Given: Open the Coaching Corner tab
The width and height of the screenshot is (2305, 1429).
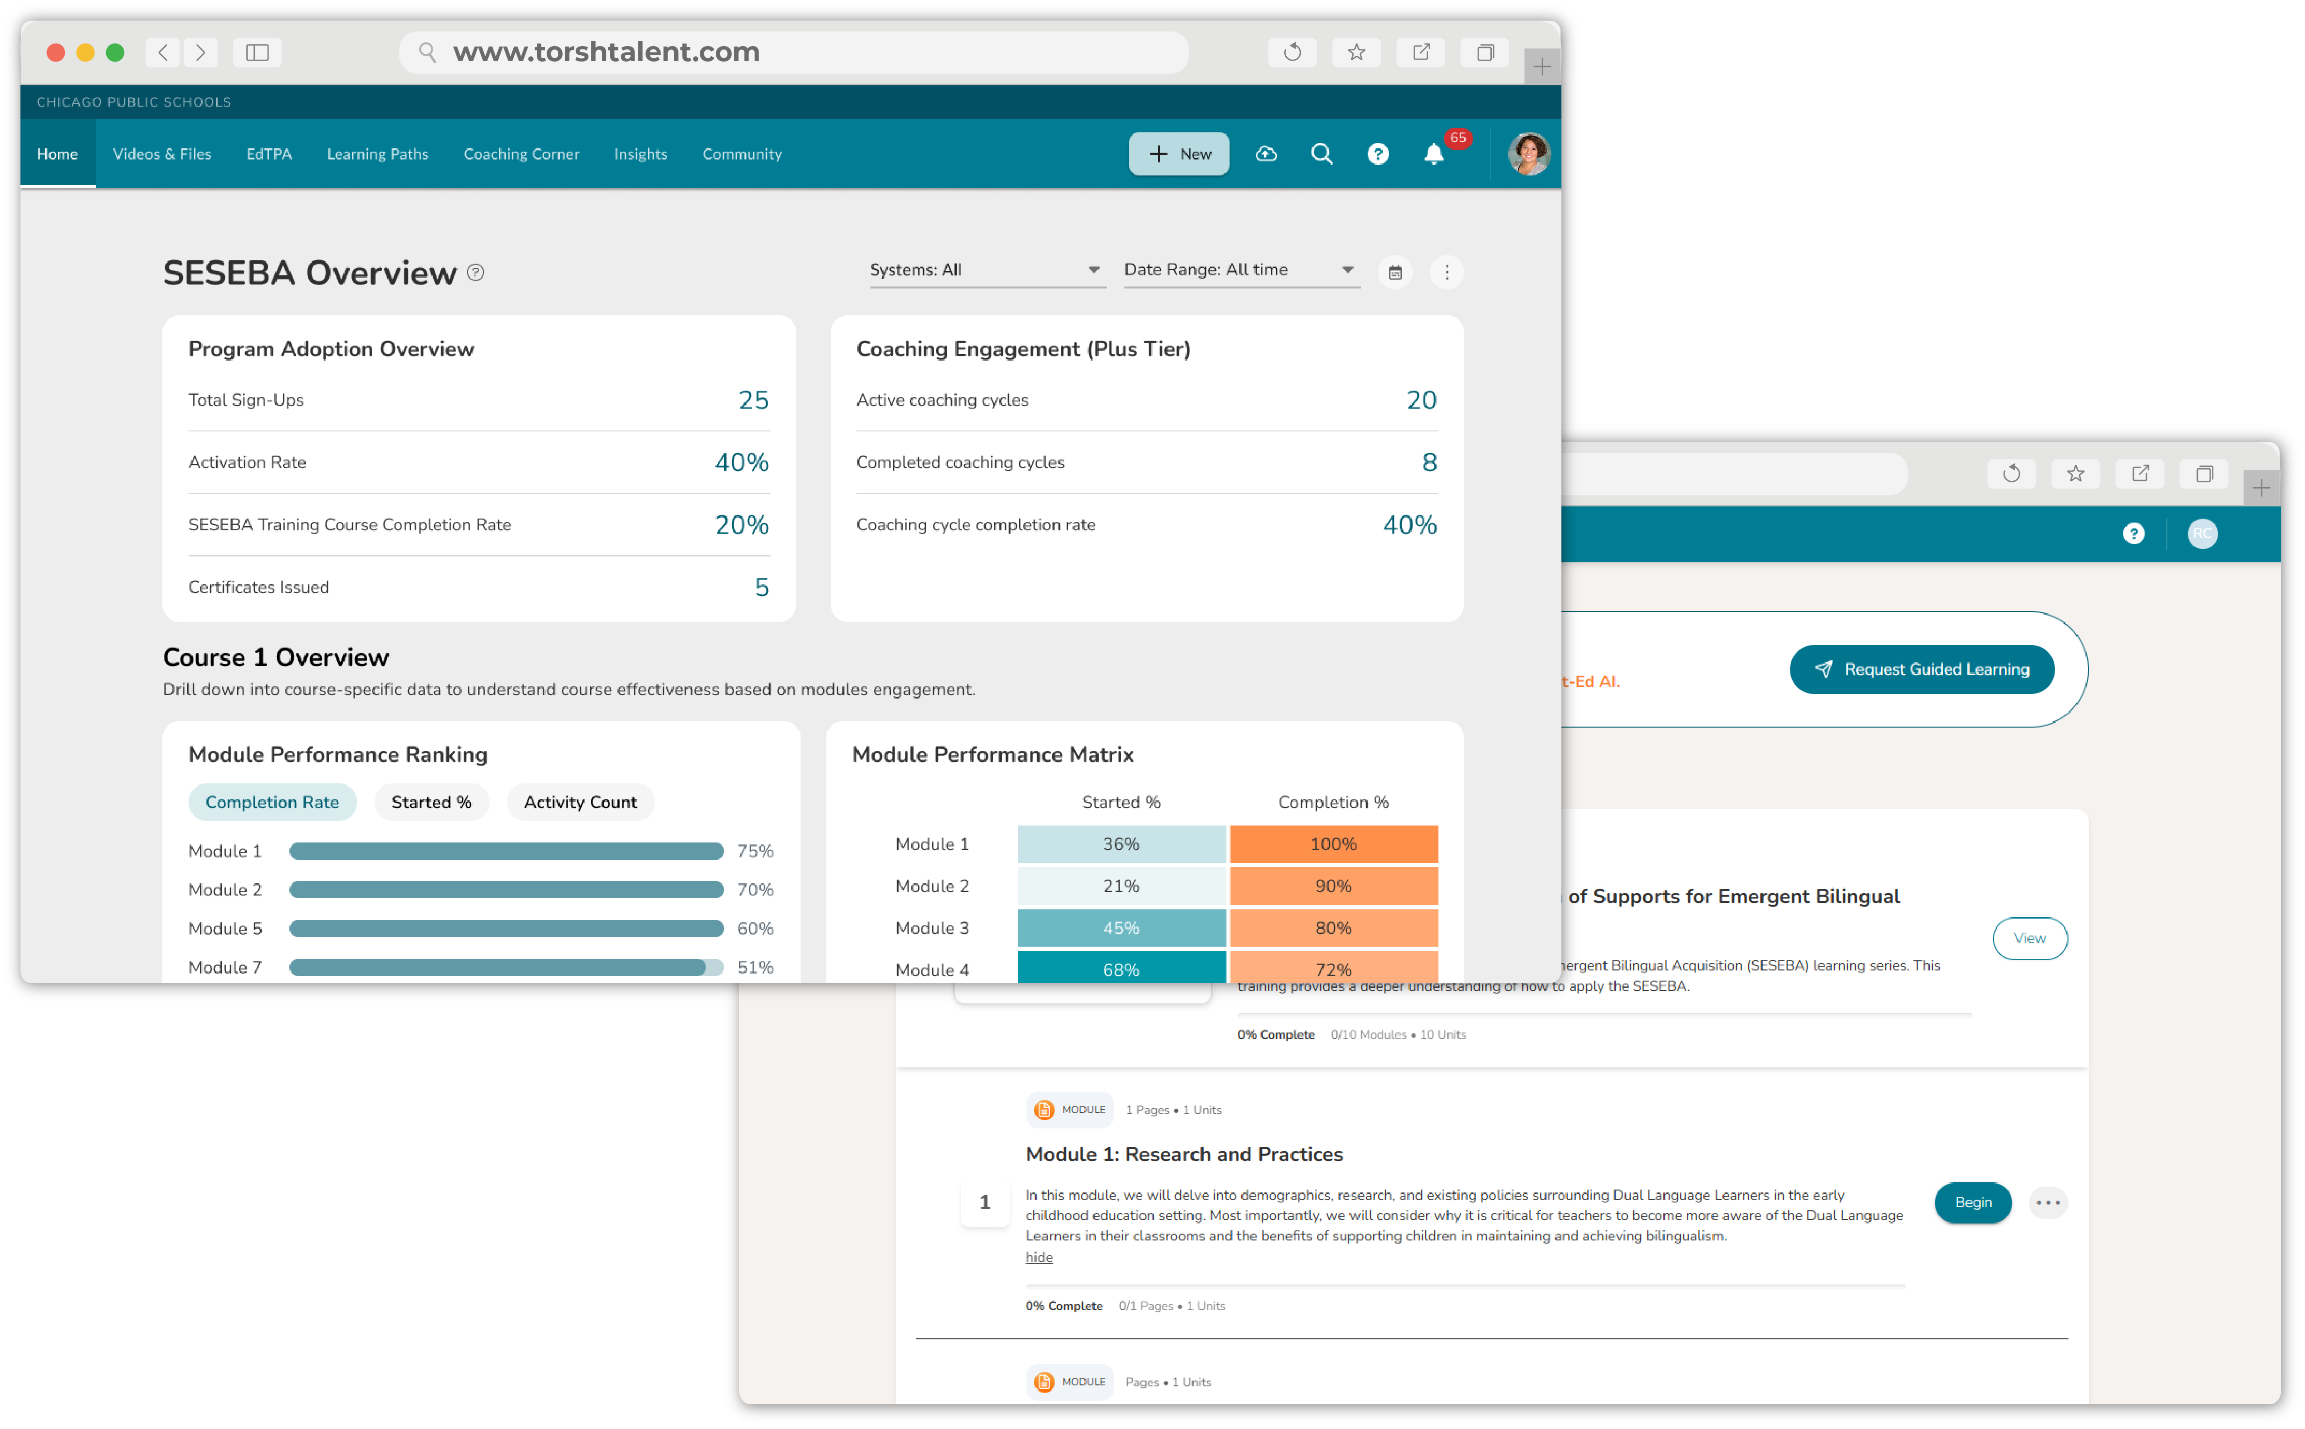Looking at the screenshot, I should point(521,154).
